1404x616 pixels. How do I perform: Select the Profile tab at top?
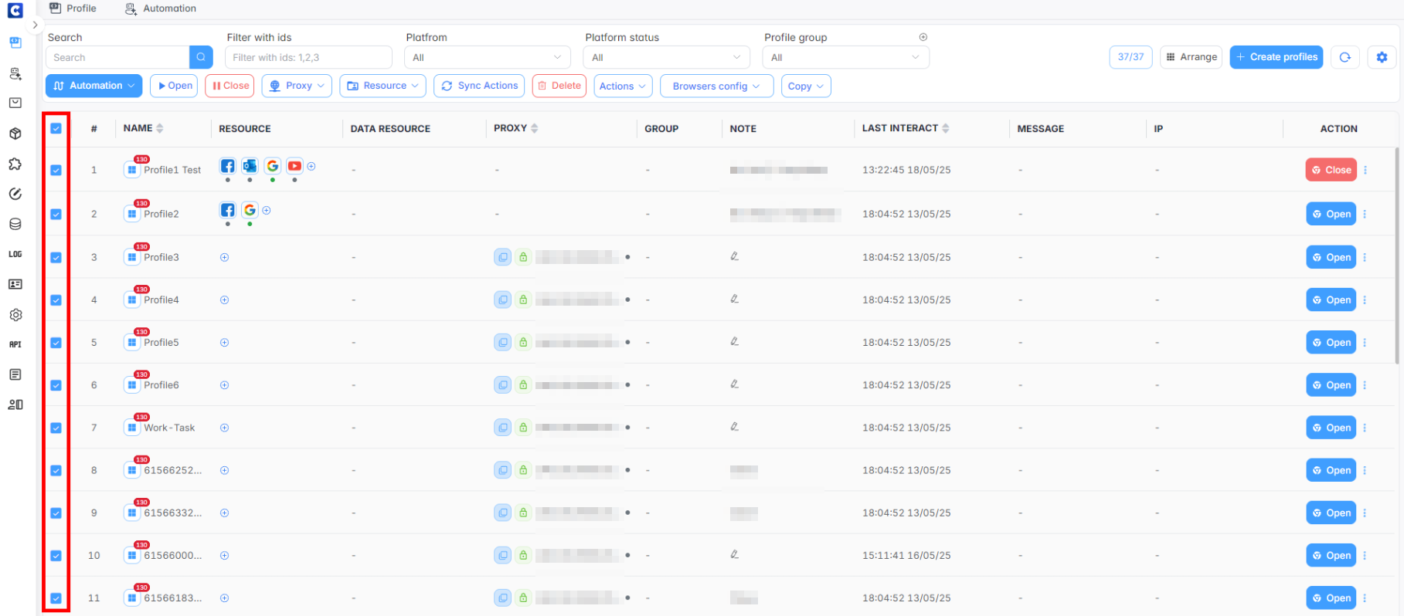click(73, 8)
